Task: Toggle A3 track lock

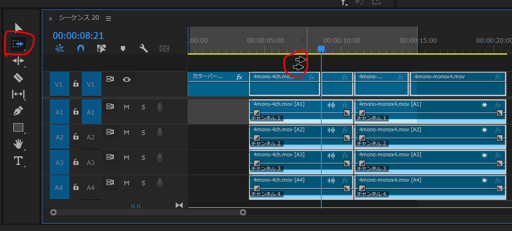Action: point(76,162)
